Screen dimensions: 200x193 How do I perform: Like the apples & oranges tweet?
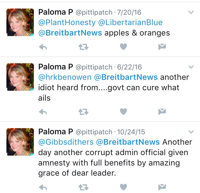(x=123, y=47)
